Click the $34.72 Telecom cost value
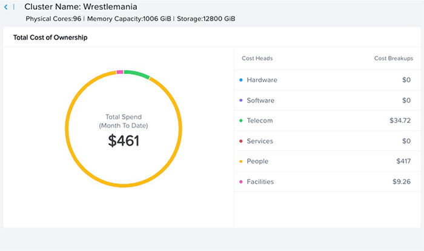 [x=400, y=121]
